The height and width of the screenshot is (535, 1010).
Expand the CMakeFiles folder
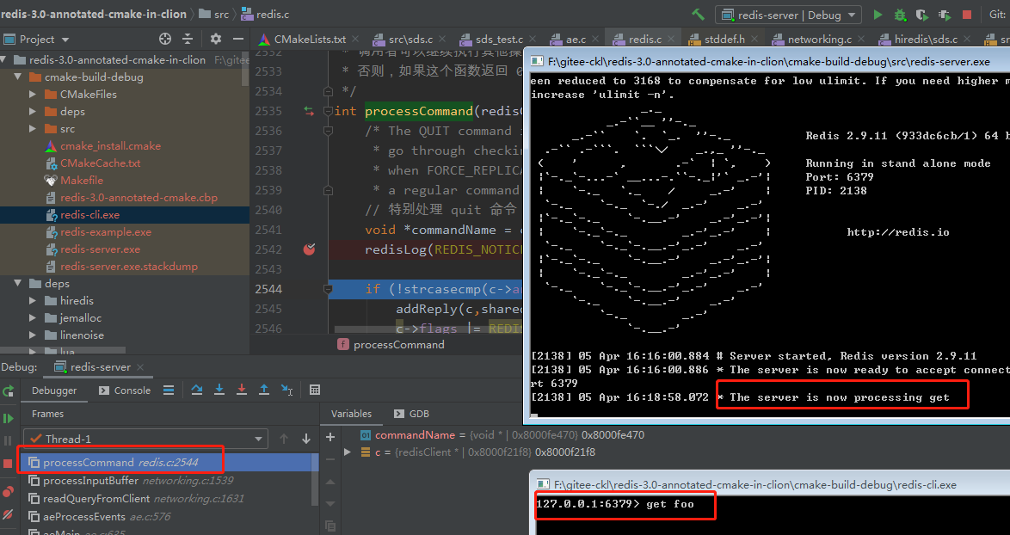(x=33, y=95)
